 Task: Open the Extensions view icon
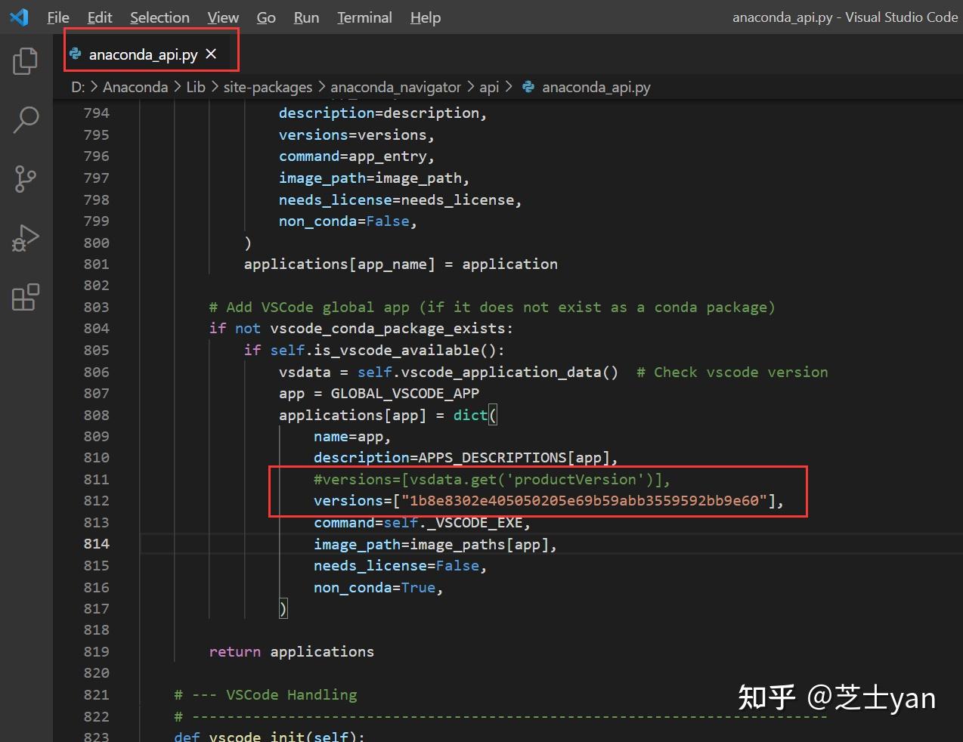point(25,297)
